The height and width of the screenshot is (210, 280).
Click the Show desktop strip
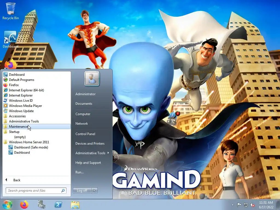click(278, 205)
